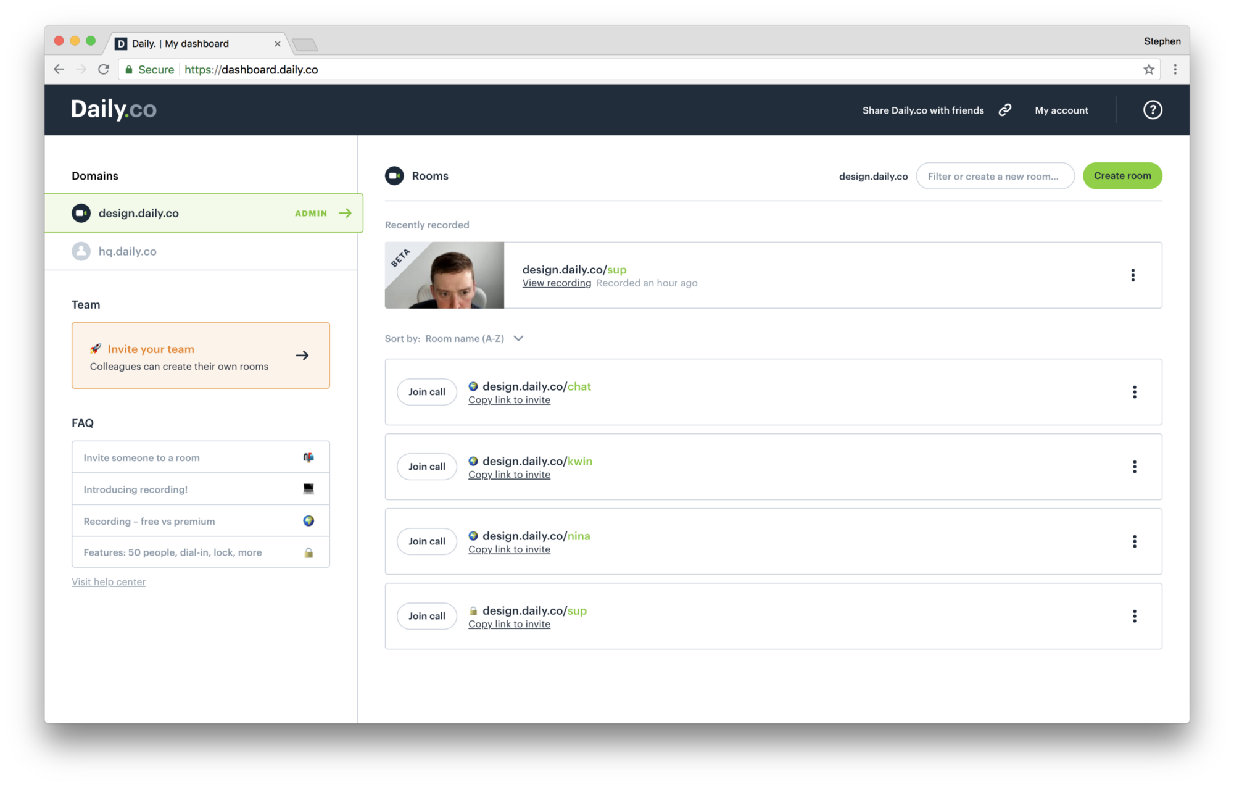Click the share link chain icon
This screenshot has height=787, width=1234.
1005,110
